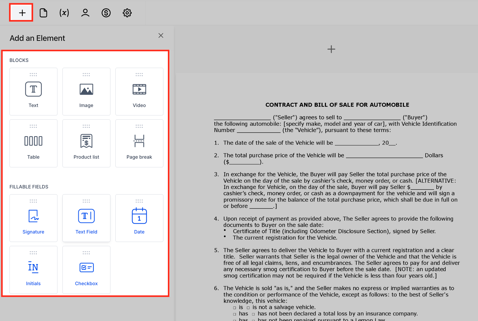The image size is (478, 321).
Task: Add a Date fillable field
Action: (139, 217)
